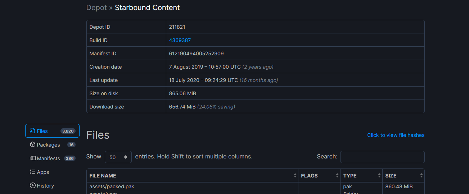Screen dimensions: 469x194
Task: Sort by FILE NAME column
Action: [x=192, y=176]
